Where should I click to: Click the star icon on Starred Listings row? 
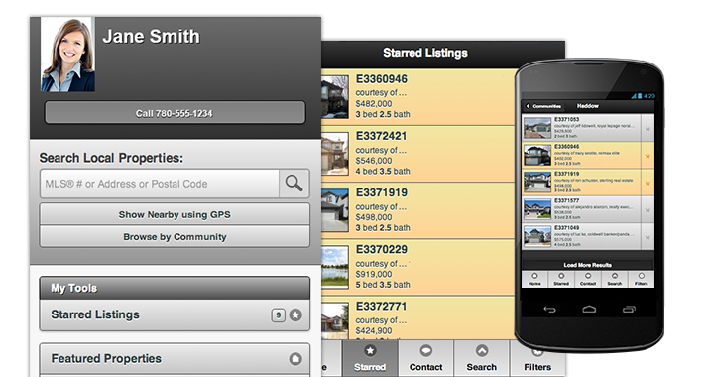(295, 314)
